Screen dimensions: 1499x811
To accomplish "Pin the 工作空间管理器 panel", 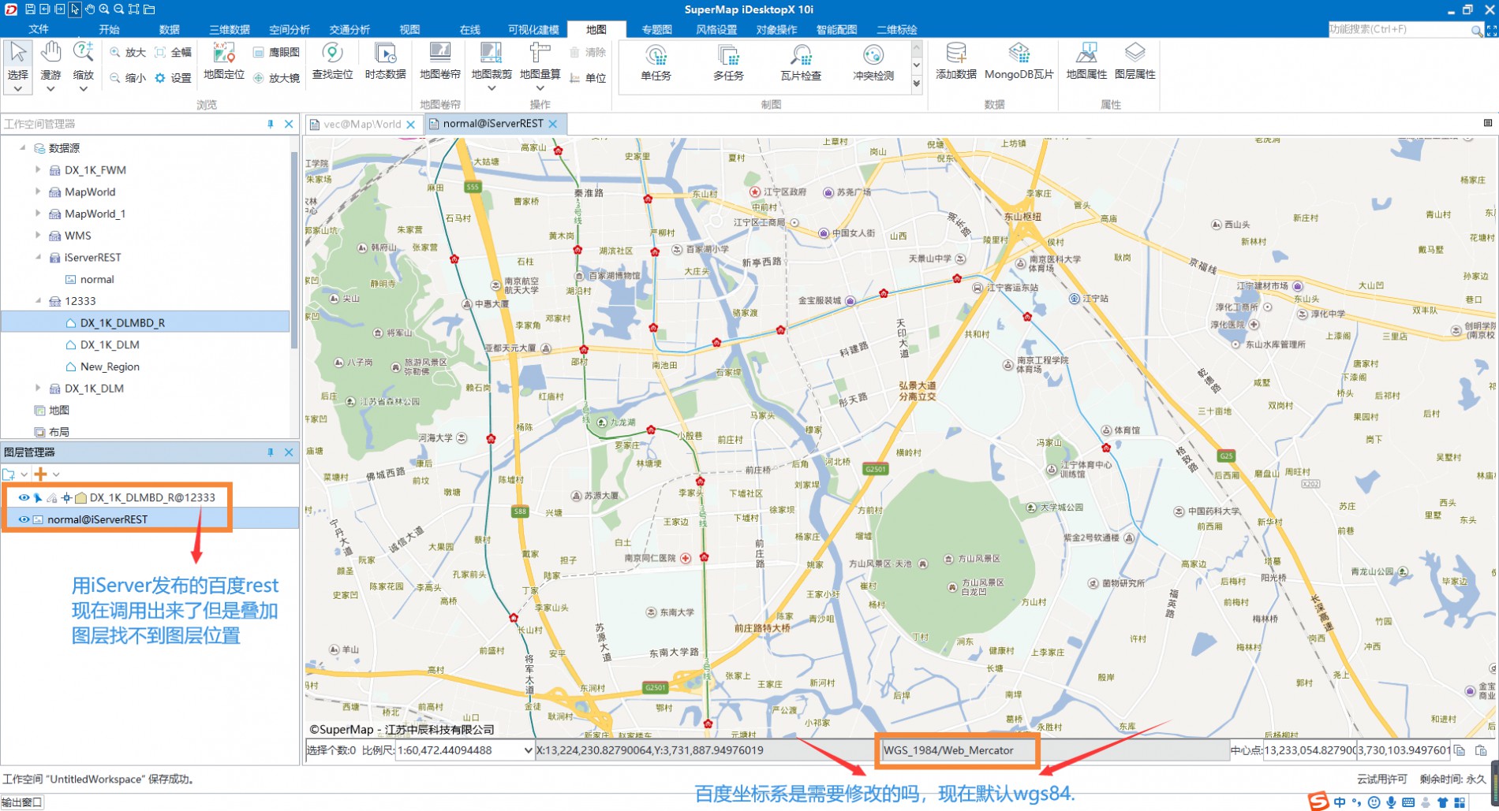I will (270, 124).
